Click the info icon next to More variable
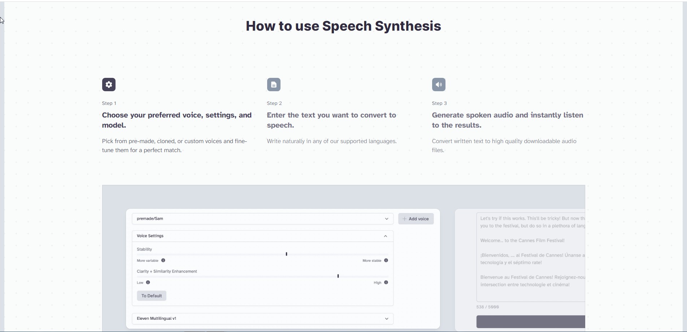 pos(163,260)
